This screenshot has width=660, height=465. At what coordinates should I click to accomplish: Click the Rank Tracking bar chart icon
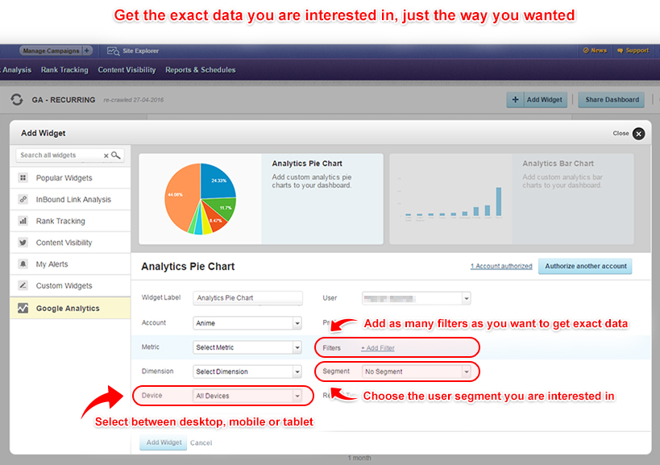(23, 221)
